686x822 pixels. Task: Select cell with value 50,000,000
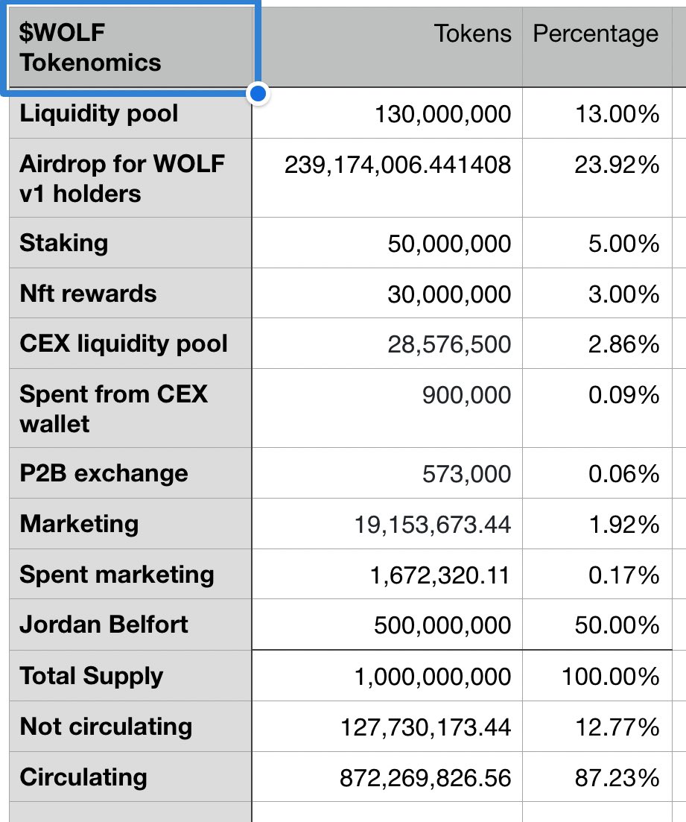pos(387,243)
